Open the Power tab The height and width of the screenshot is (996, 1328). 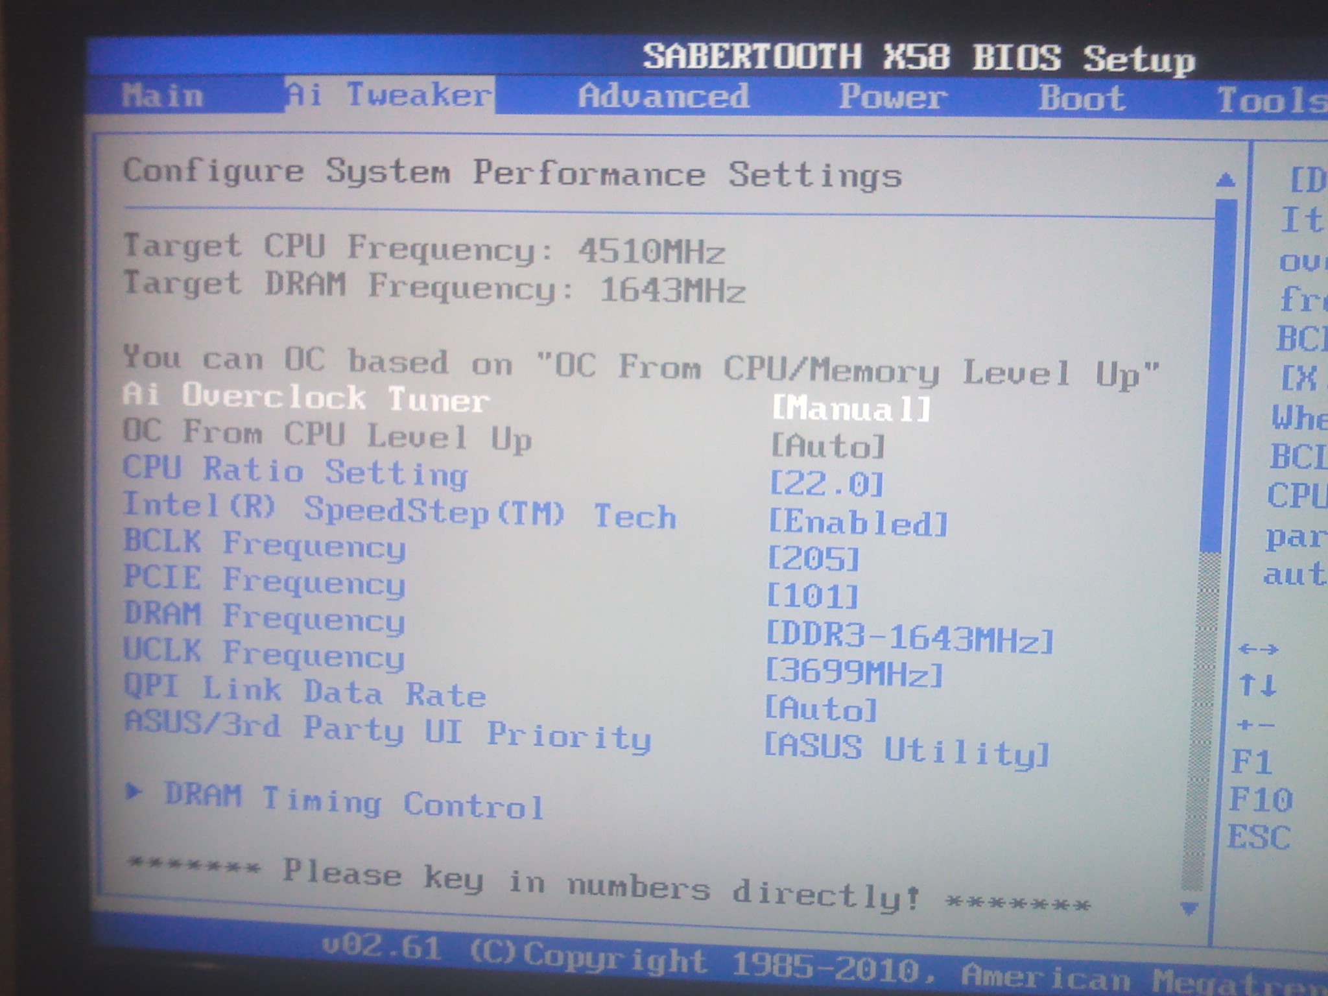coord(892,97)
